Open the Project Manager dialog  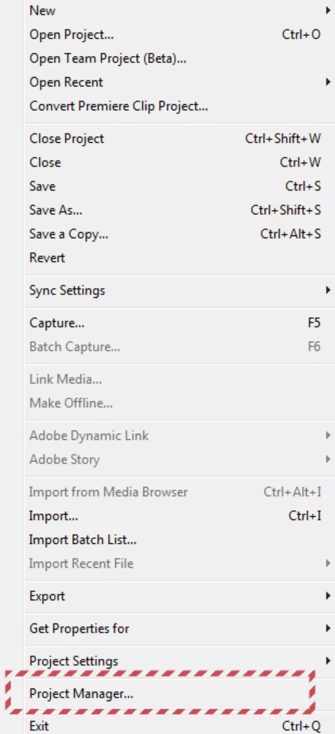click(x=82, y=693)
